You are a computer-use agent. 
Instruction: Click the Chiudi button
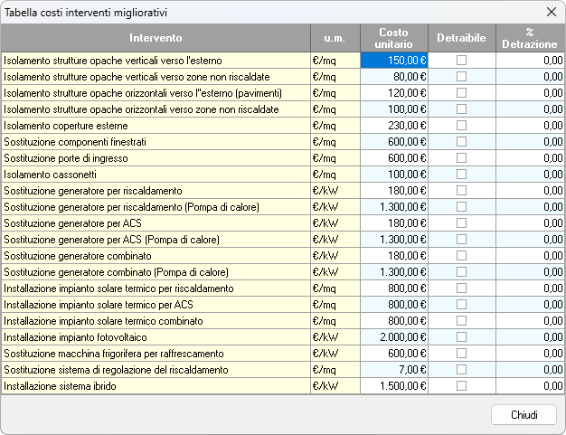pyautogui.click(x=524, y=414)
